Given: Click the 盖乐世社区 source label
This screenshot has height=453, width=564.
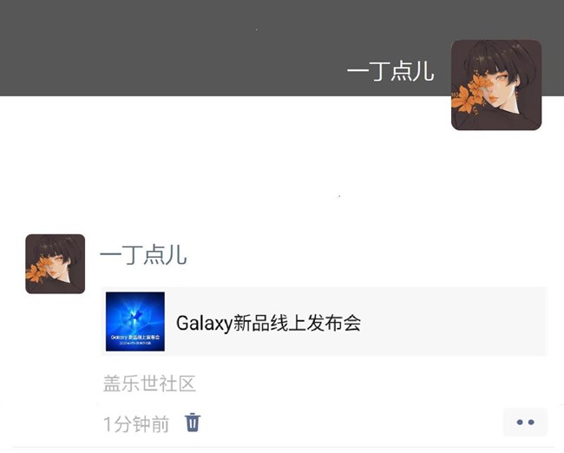Looking at the screenshot, I should (149, 384).
